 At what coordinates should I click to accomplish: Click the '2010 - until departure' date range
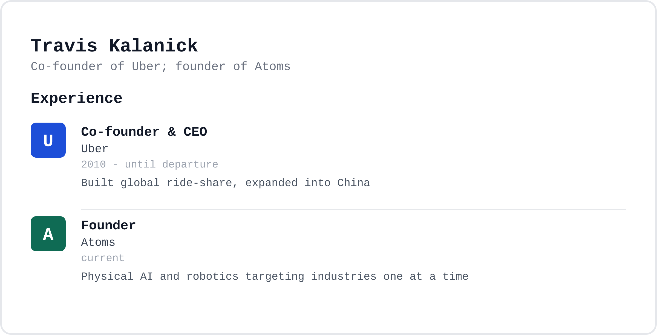150,164
